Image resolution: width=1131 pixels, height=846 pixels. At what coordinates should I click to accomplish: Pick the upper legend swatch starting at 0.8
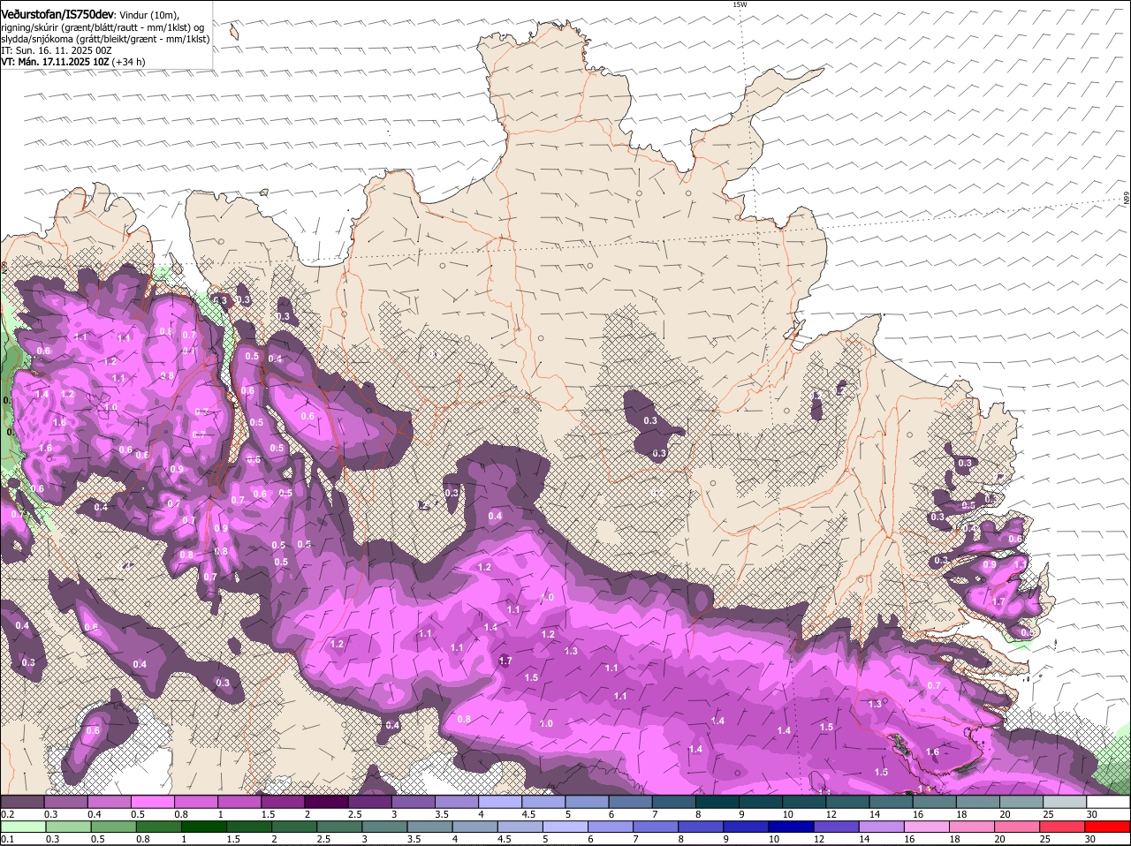195,801
